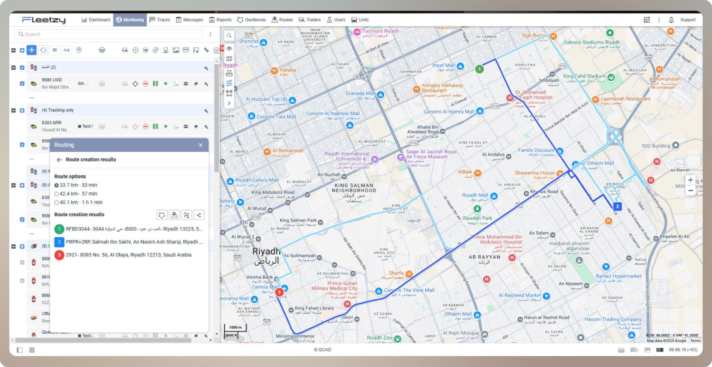Open the map layers icon on map toolbar

pos(229,59)
